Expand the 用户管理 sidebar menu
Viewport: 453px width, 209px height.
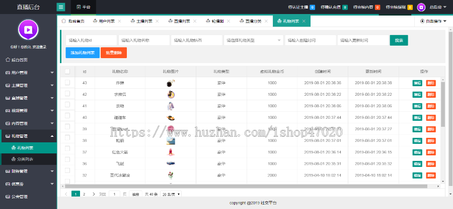28,73
